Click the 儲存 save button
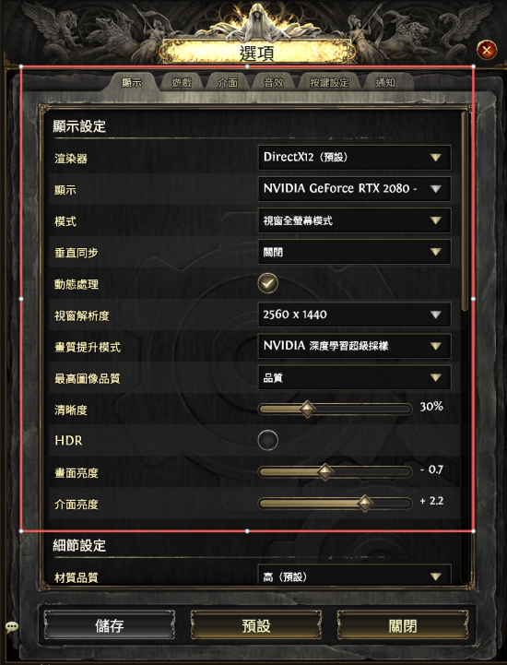This screenshot has height=665, width=507. click(x=110, y=625)
